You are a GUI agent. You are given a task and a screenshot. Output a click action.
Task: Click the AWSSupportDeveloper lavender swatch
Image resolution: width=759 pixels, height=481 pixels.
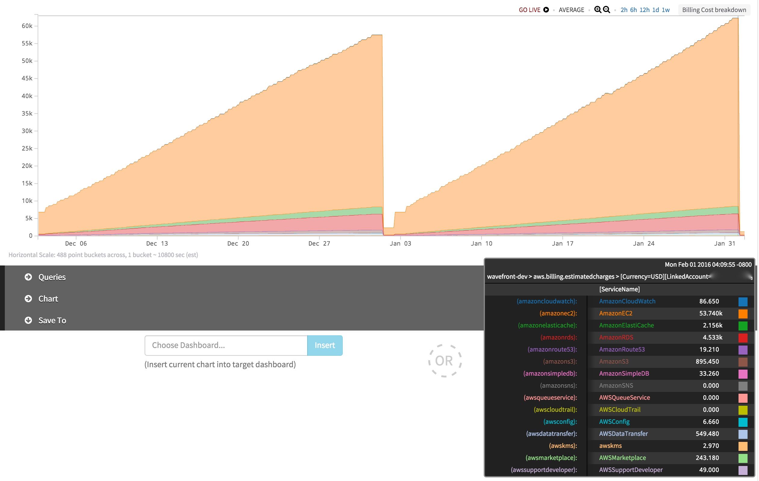pos(743,470)
